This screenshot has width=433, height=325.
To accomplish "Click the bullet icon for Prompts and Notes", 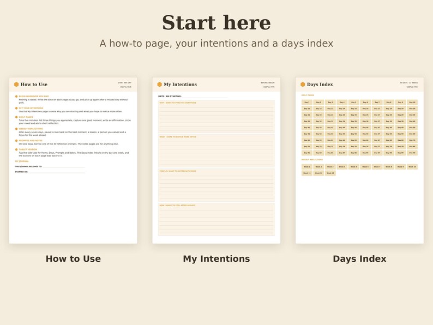I will pos(16,141).
